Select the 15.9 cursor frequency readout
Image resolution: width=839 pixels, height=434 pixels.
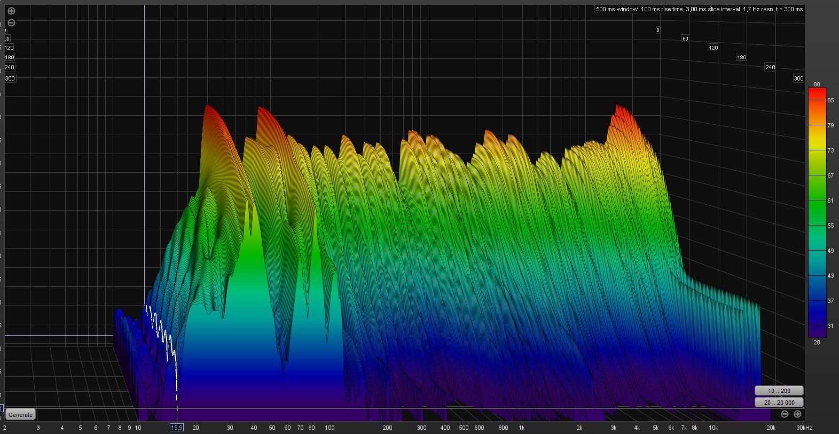(177, 428)
